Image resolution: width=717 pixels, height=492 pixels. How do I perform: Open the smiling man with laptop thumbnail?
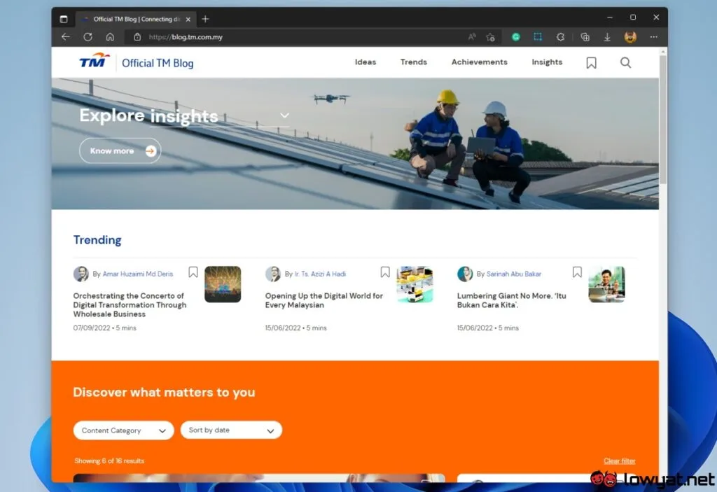point(607,284)
